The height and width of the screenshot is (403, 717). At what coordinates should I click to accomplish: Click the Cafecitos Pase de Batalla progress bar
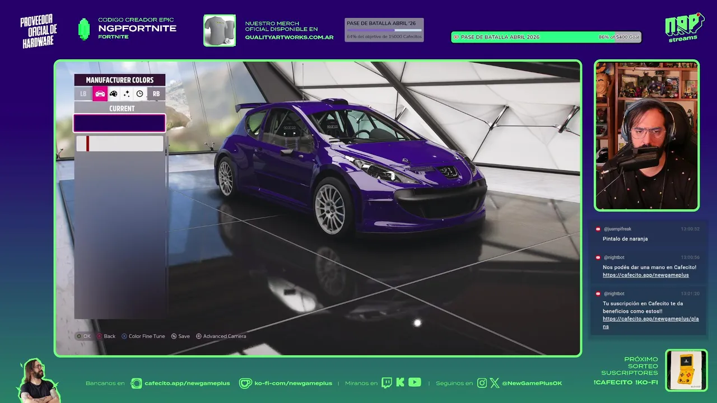(x=384, y=30)
